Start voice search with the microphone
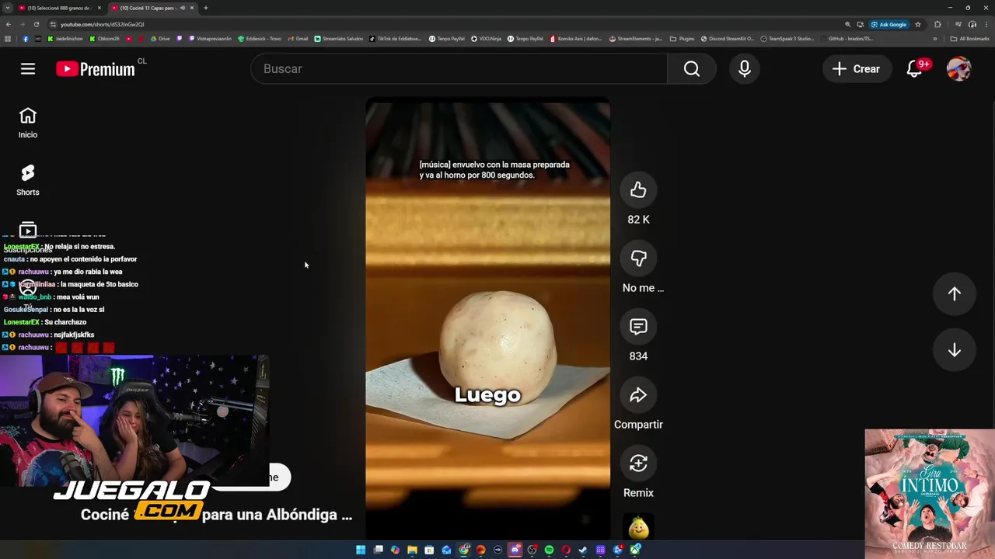Viewport: 995px width, 559px height. (x=745, y=69)
